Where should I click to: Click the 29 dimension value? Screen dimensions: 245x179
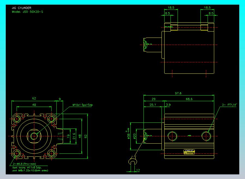(154, 99)
